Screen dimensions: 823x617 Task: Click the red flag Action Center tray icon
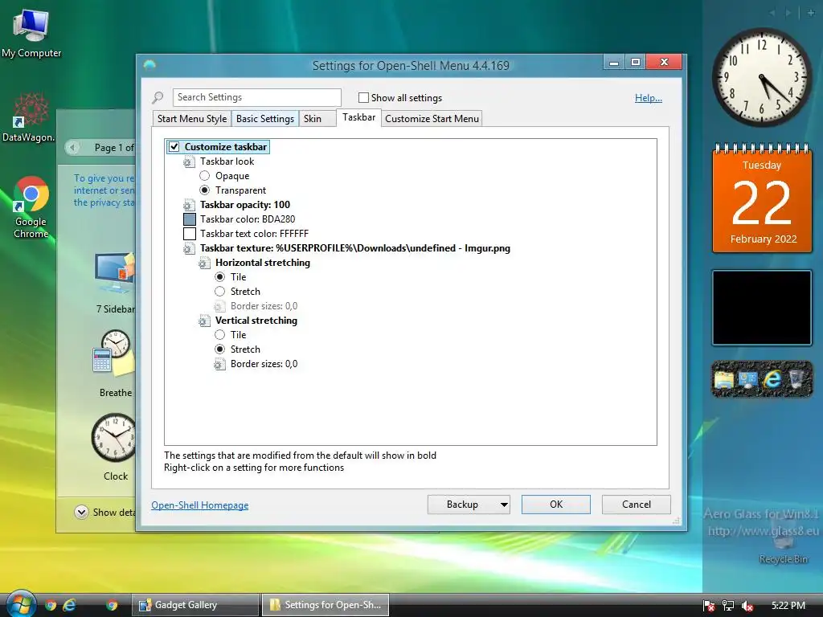[x=709, y=606]
